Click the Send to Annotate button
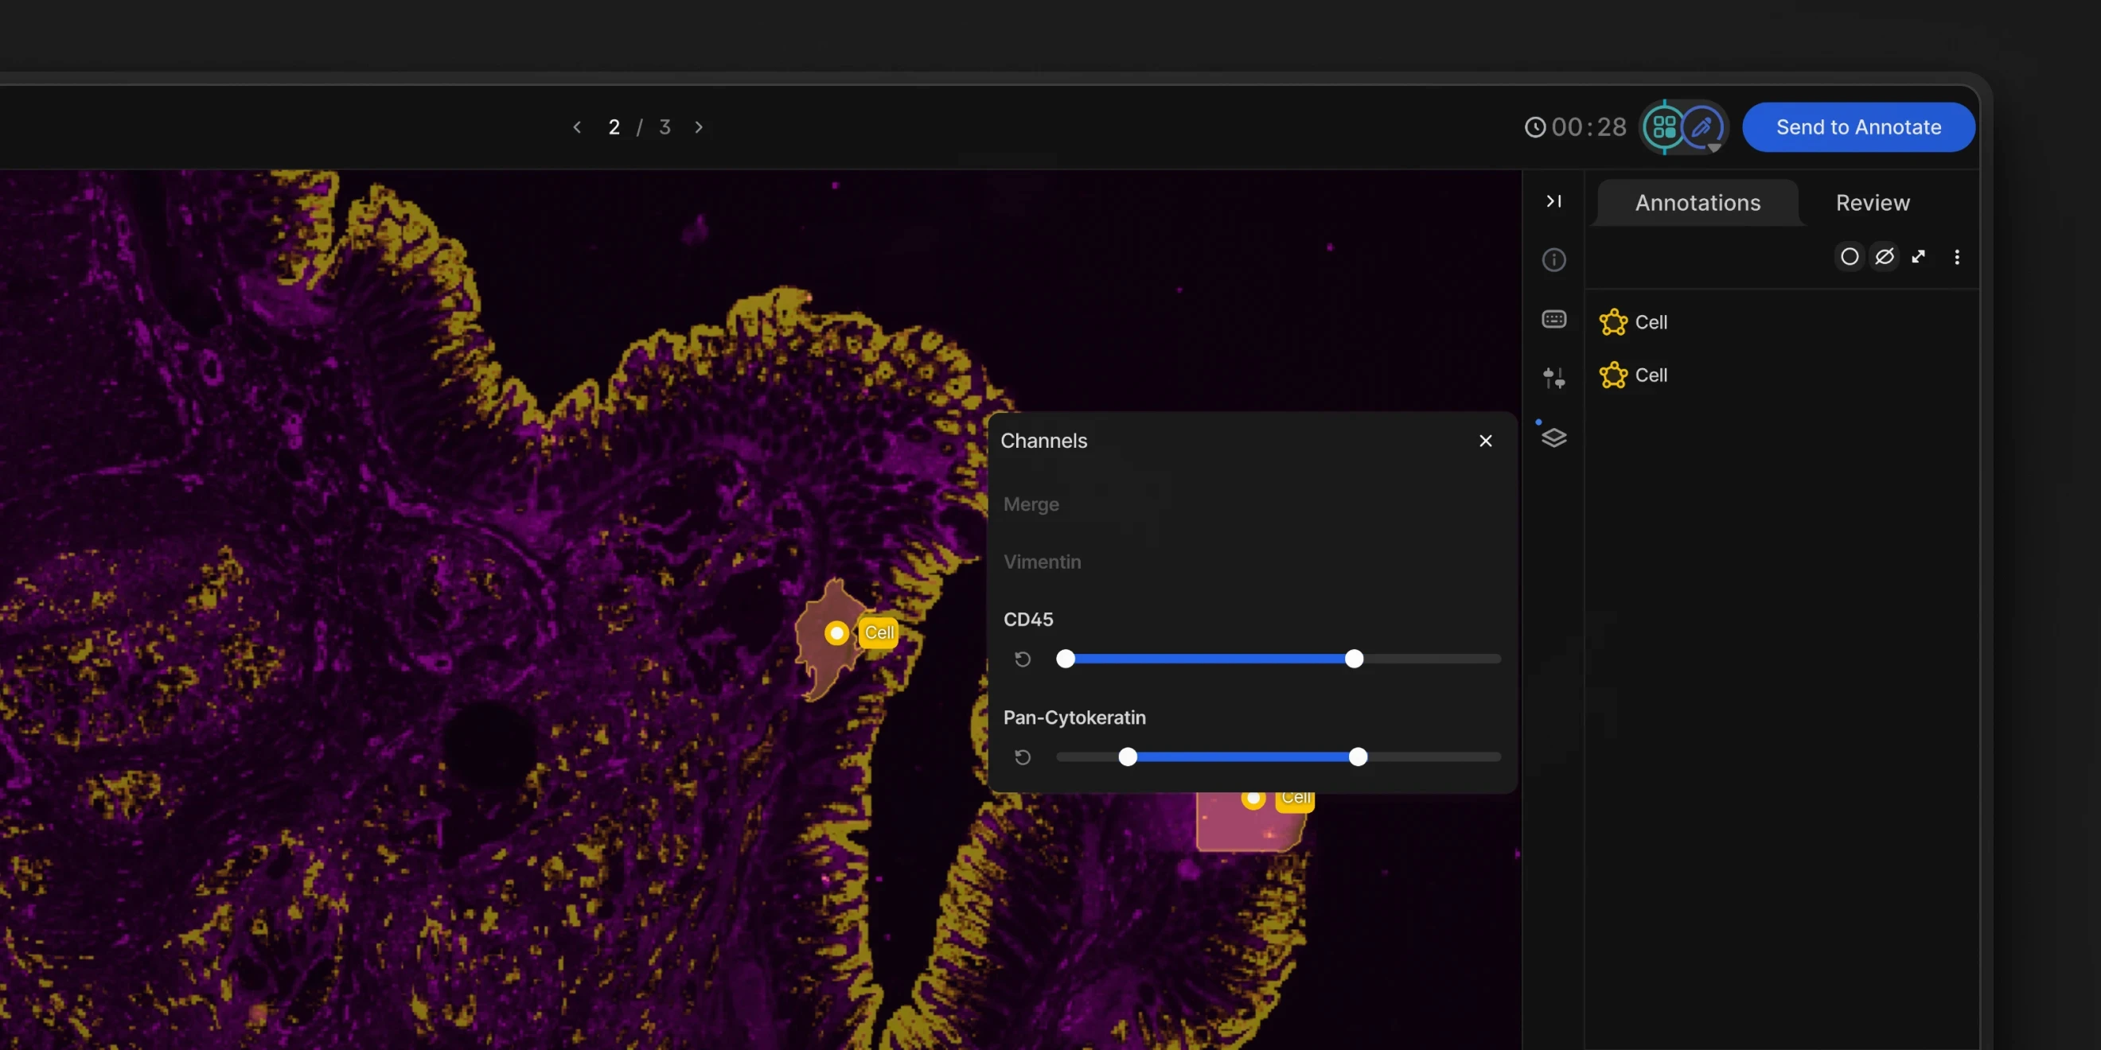 click(1859, 127)
